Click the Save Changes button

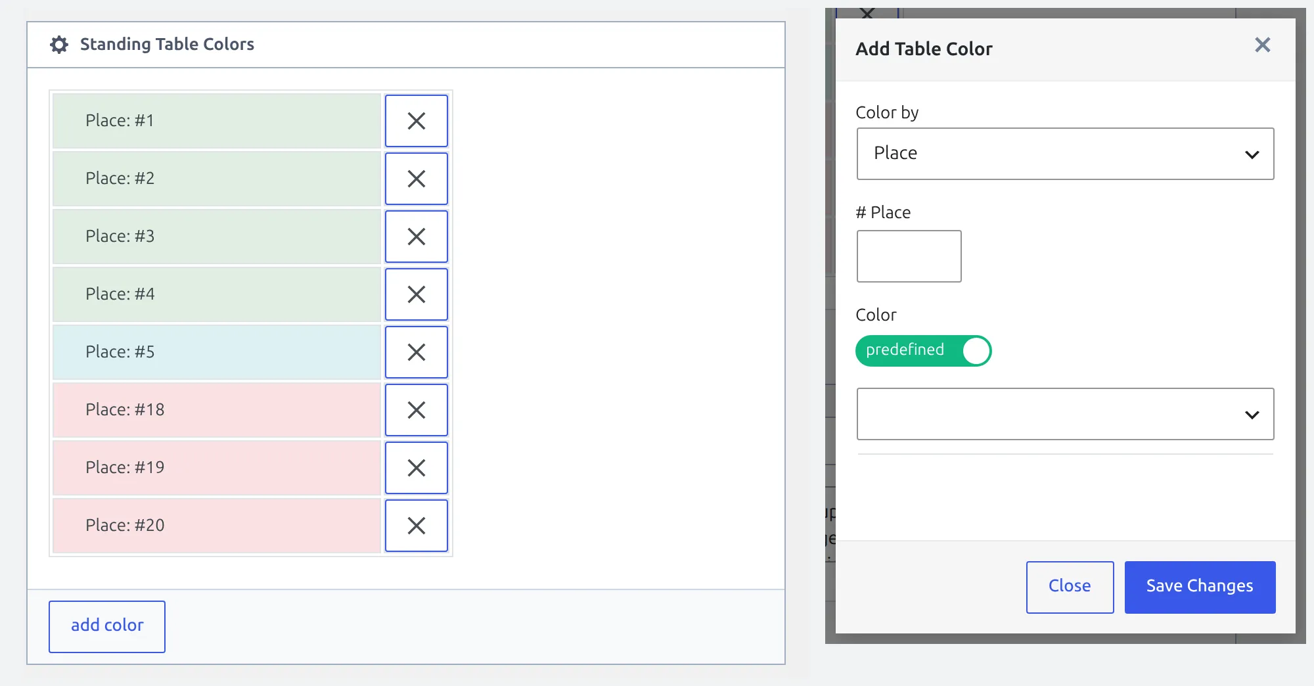pyautogui.click(x=1200, y=587)
